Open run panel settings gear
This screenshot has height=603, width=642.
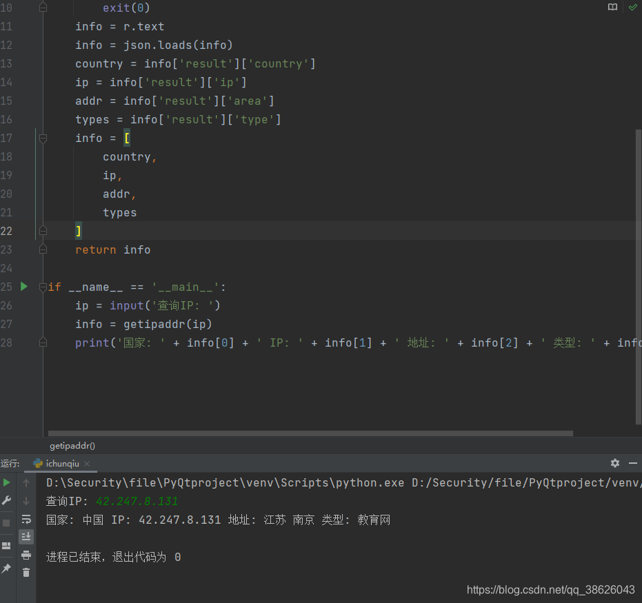[x=614, y=463]
